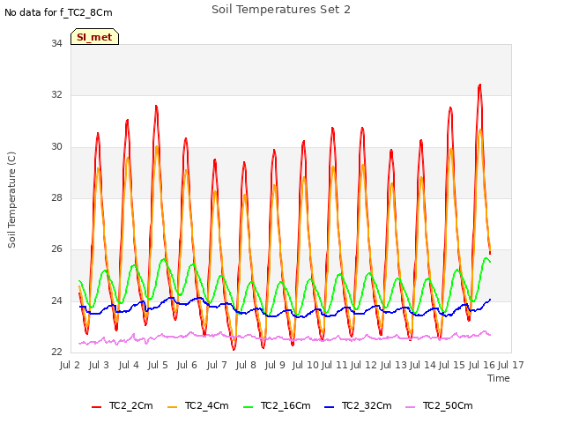Toggle the TC2_50Cm legend entry

tap(439, 405)
